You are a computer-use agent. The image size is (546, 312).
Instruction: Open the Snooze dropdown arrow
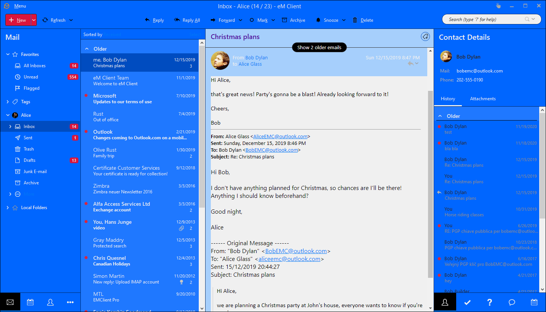tap(344, 20)
